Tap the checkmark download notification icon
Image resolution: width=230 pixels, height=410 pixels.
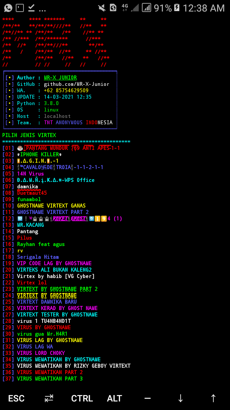[32, 8]
